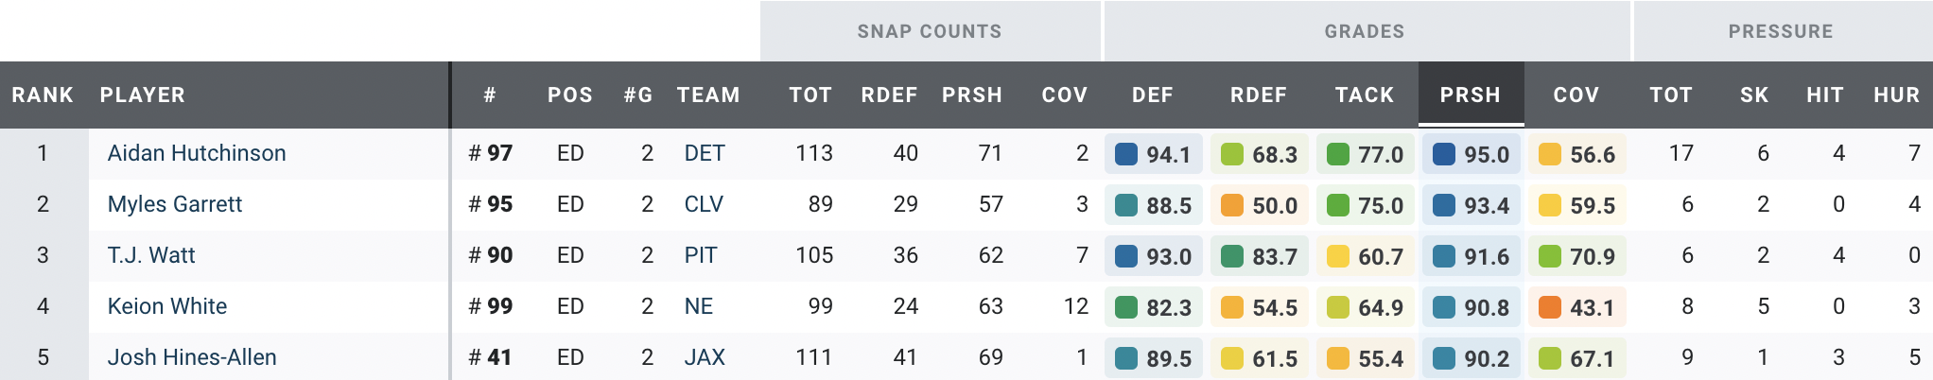Click Aidan Hutchinson's blue 95.0 PRSH swatch
1933x380 pixels.
coord(1444,154)
